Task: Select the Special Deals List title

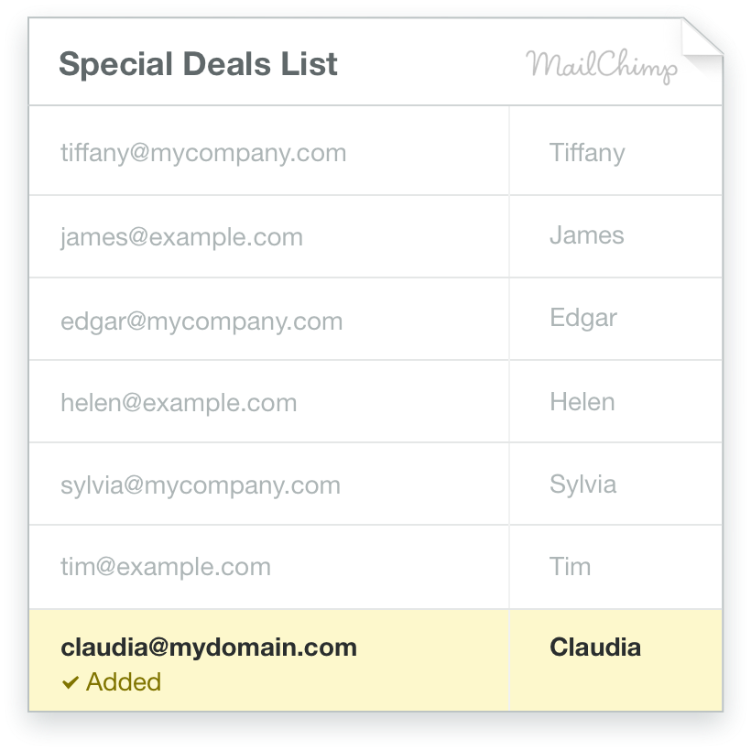Action: [x=198, y=64]
